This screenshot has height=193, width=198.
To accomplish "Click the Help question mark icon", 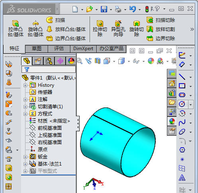I will point(157,9).
